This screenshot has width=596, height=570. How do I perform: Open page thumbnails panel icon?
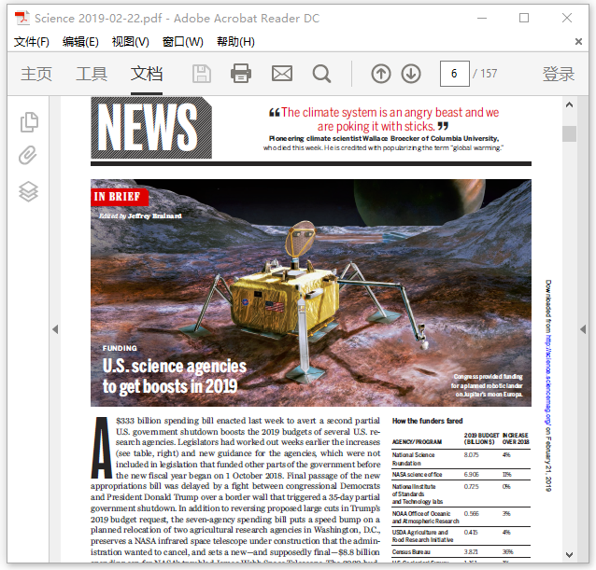(x=29, y=122)
